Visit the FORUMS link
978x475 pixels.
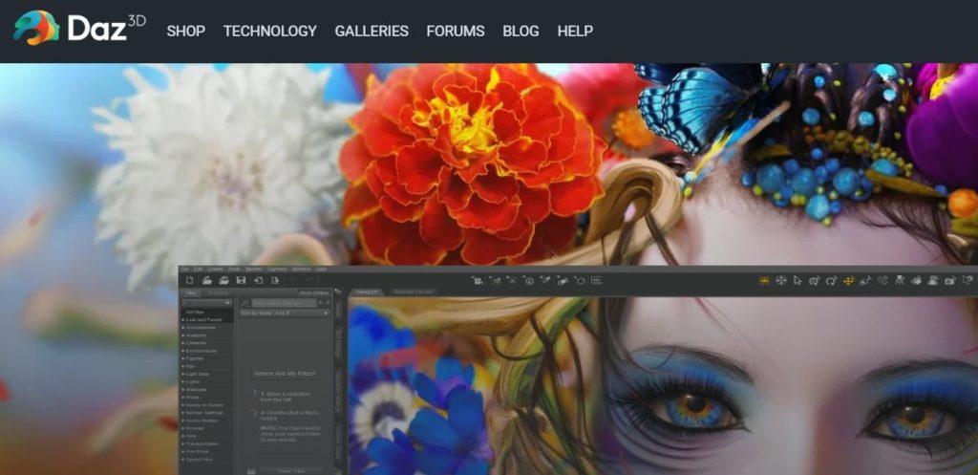click(x=456, y=31)
